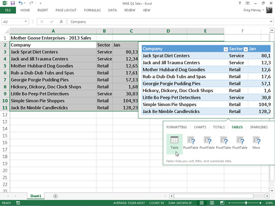Image resolution: width=275 pixels, height=206 pixels.
Task: Click the Cancel X formula bar icon
Action: point(42,22)
